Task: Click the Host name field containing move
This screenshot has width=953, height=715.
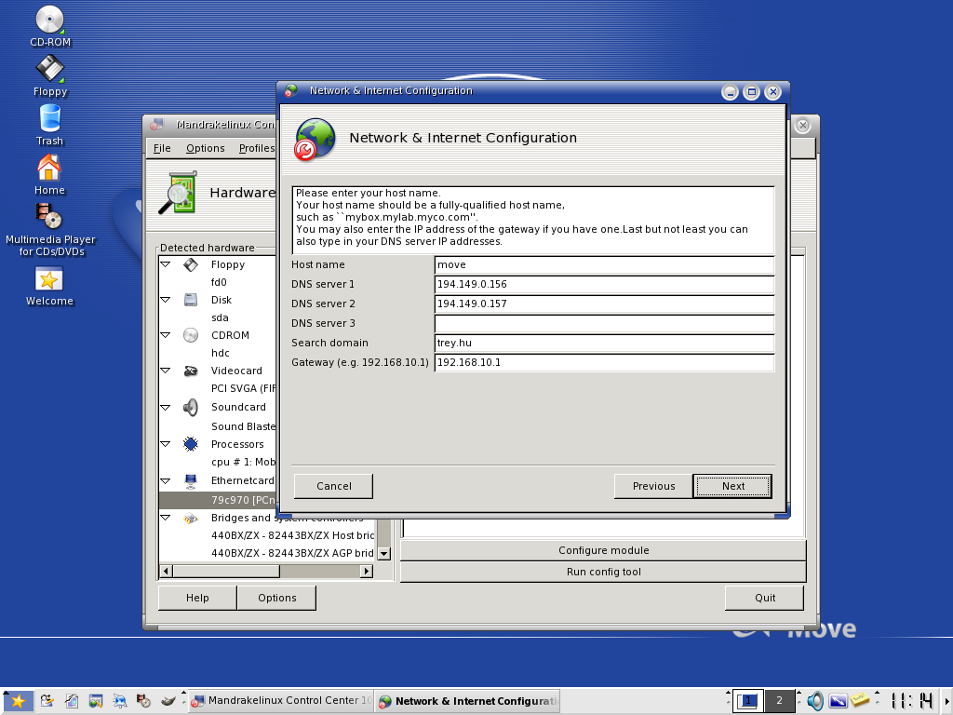Action: pos(604,264)
